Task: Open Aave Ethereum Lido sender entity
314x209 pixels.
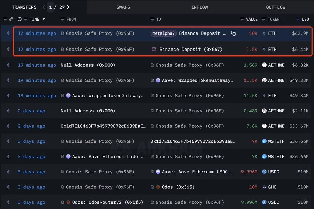Action: (x=108, y=157)
